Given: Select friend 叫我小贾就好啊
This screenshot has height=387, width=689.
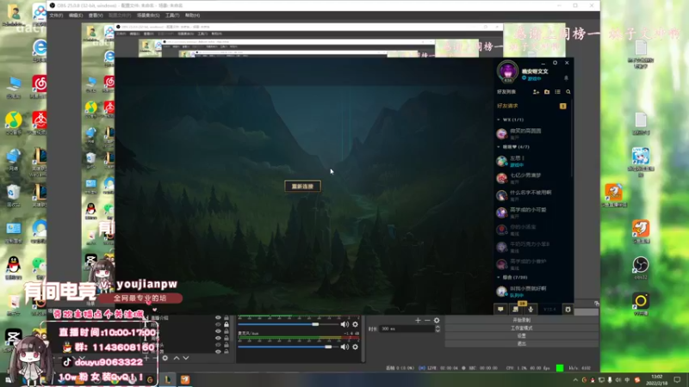Looking at the screenshot, I should click(532, 292).
